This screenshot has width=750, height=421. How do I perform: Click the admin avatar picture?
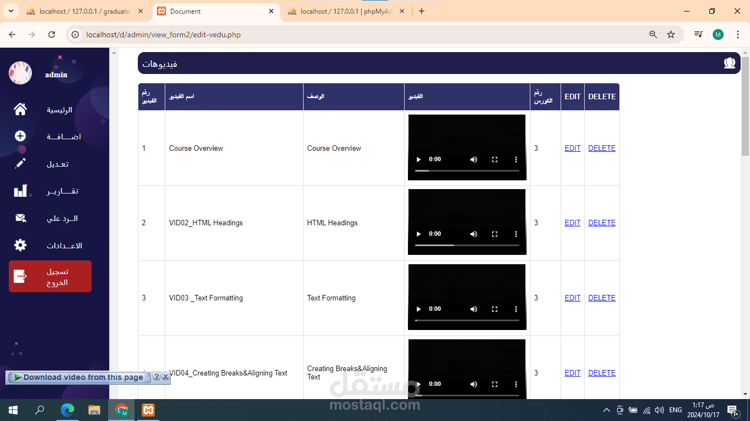(x=20, y=73)
